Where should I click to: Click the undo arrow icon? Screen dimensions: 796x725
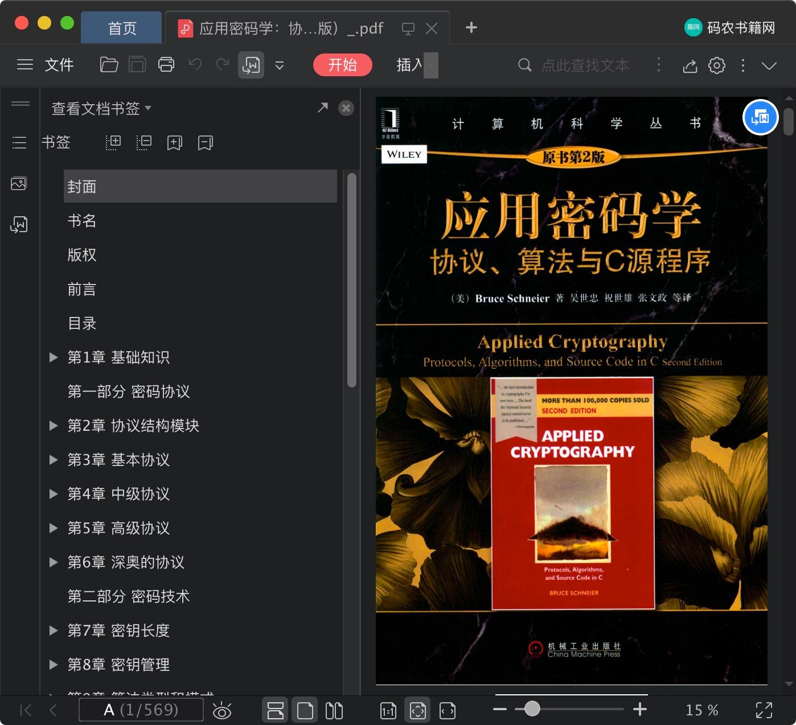pos(195,65)
